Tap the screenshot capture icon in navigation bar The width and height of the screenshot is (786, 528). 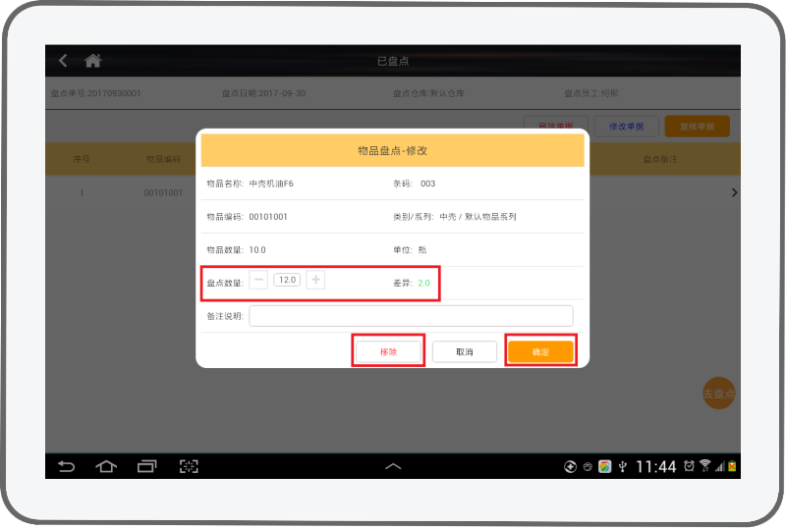(189, 466)
